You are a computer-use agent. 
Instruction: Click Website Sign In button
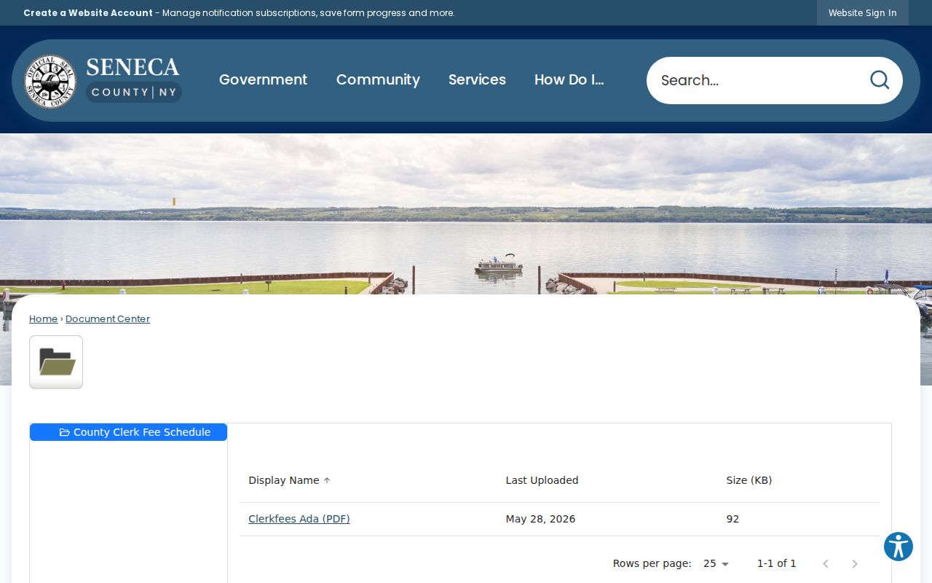863,13
